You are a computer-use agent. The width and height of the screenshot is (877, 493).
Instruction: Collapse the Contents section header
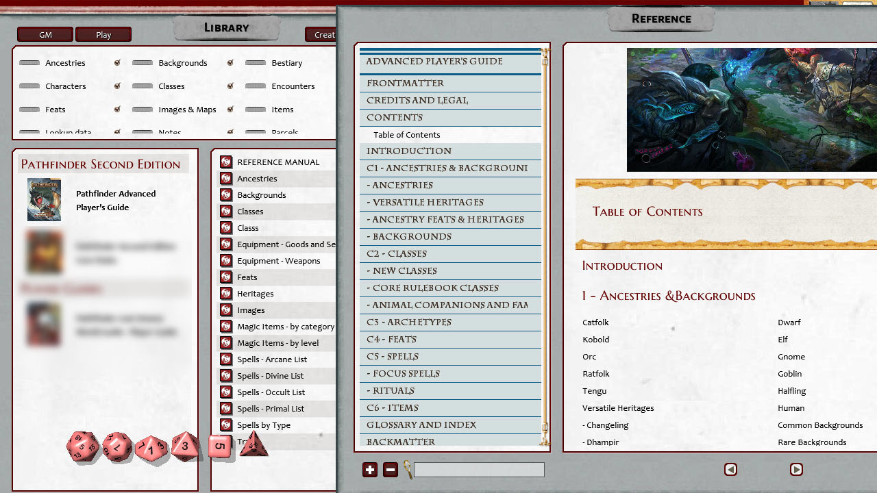pyautogui.click(x=395, y=117)
